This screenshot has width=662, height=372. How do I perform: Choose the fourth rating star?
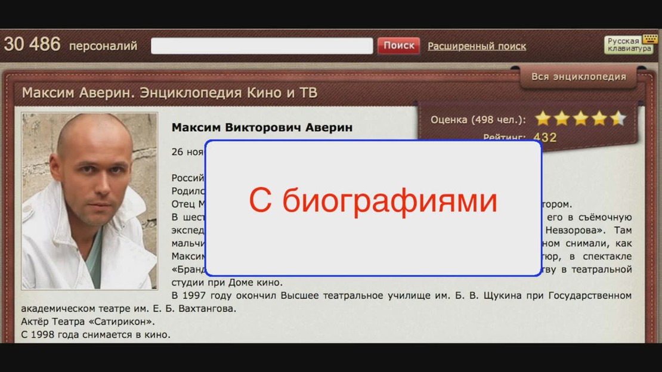pyautogui.click(x=599, y=119)
